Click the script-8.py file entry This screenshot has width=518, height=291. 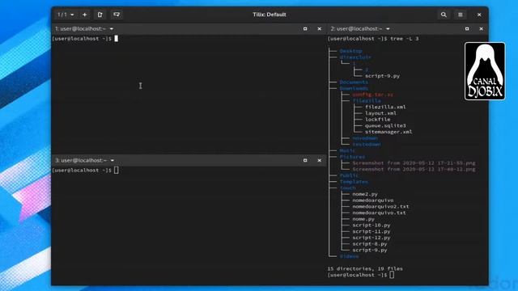point(370,244)
